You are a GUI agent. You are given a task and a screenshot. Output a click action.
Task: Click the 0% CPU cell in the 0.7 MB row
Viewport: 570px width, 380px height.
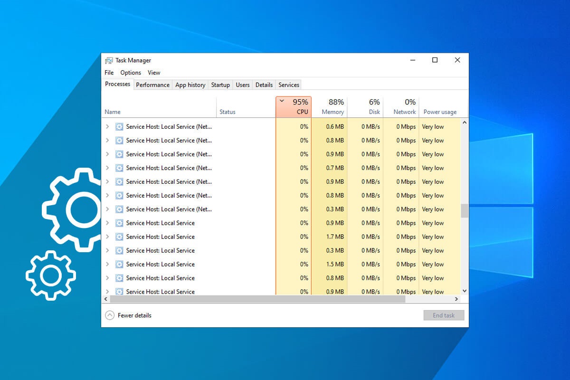coord(294,168)
